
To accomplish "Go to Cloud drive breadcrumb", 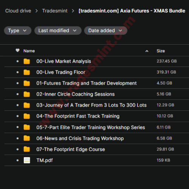I will (18, 11).
